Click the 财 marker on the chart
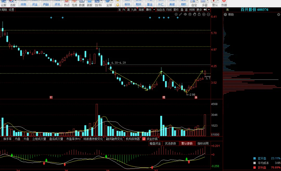281x171 pixels. (51, 97)
